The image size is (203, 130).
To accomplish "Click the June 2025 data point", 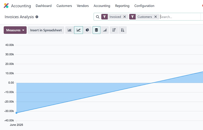I will pos(16,113).
